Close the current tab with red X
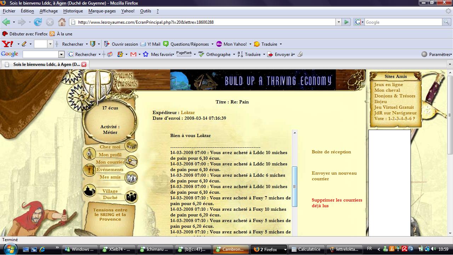Viewport: 453px width, 255px height. pyautogui.click(x=84, y=64)
